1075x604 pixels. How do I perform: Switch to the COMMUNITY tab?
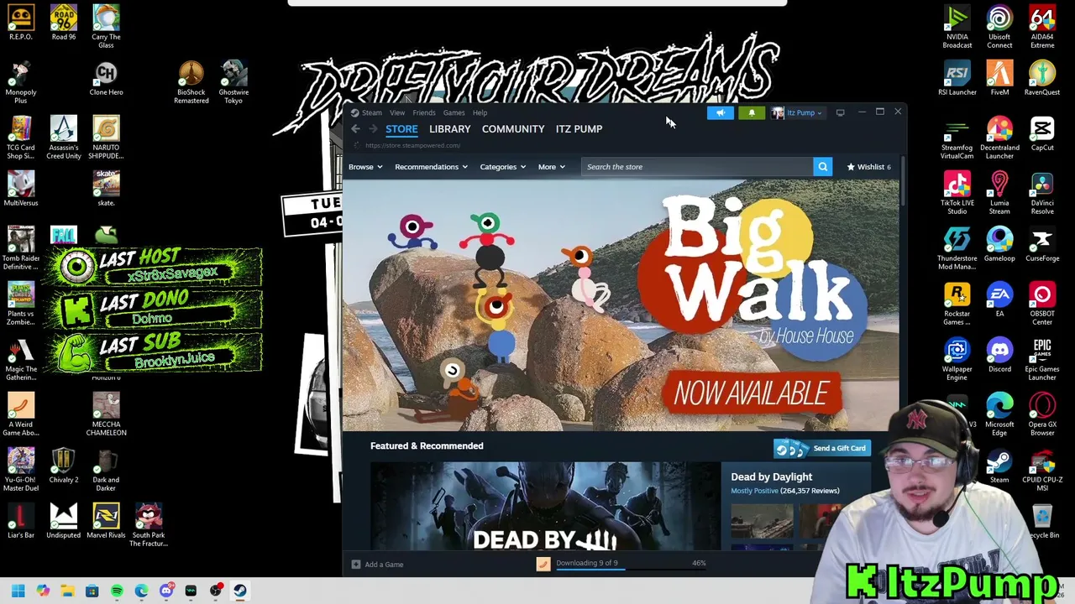click(513, 129)
